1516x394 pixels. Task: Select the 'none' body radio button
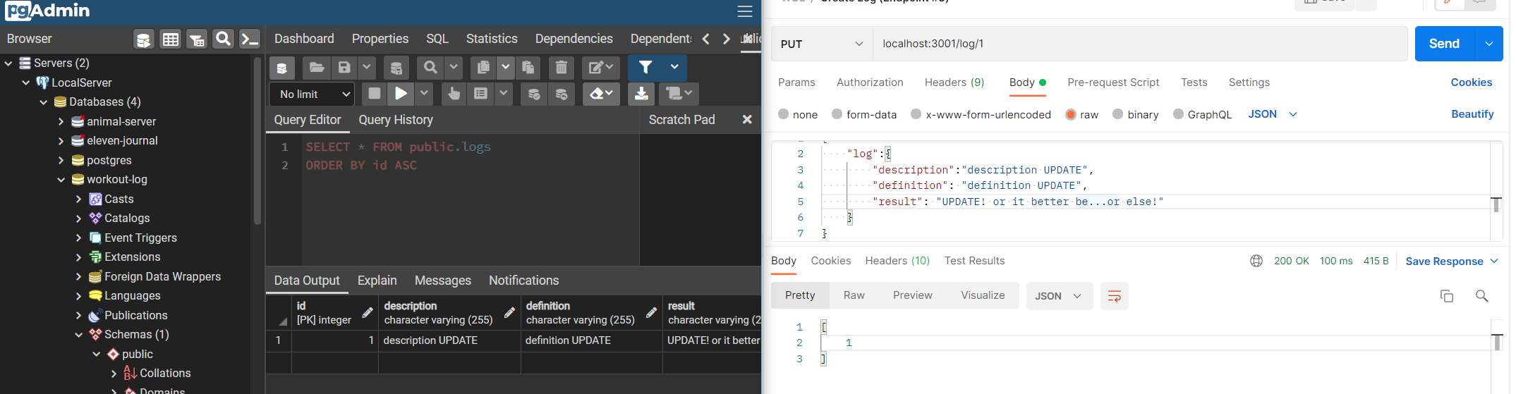tap(783, 114)
